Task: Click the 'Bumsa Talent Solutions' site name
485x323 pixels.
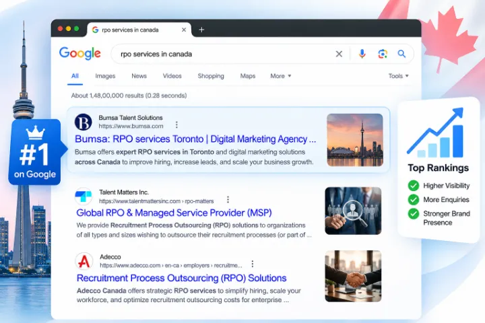Action: click(131, 118)
